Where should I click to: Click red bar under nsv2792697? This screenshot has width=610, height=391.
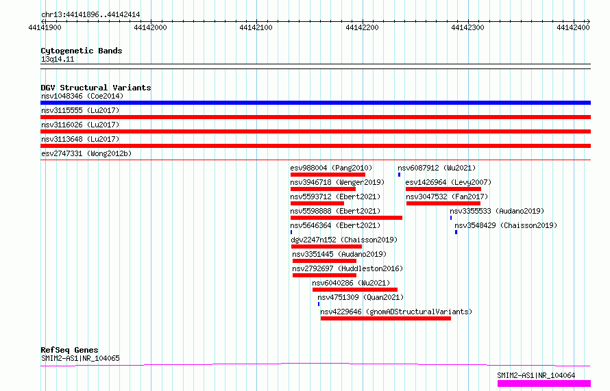click(324, 275)
